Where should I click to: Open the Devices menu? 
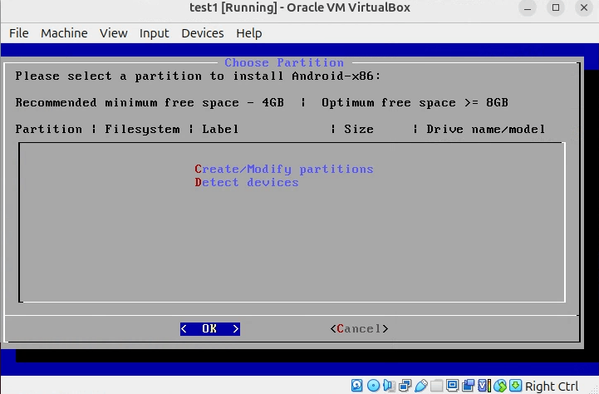point(203,33)
